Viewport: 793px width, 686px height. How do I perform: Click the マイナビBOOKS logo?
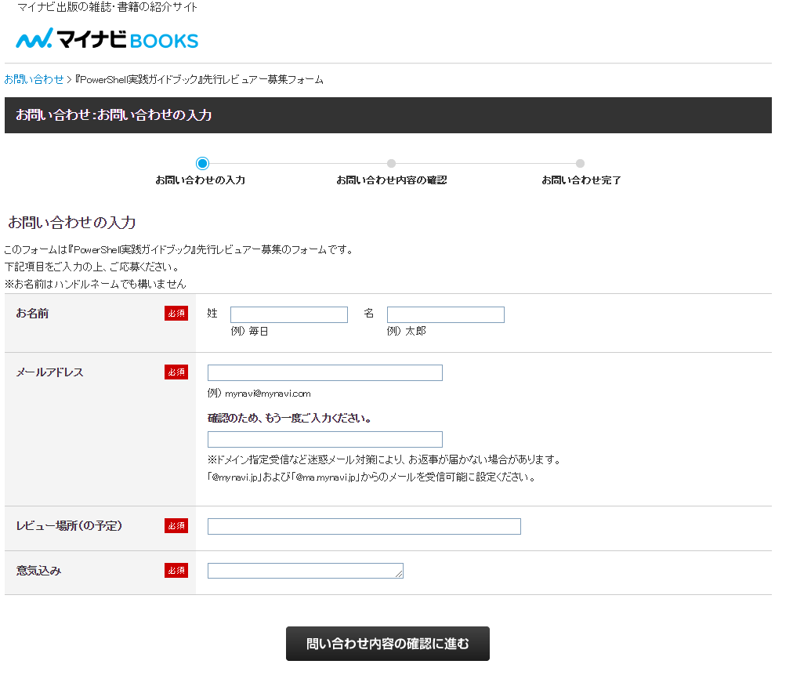[107, 38]
